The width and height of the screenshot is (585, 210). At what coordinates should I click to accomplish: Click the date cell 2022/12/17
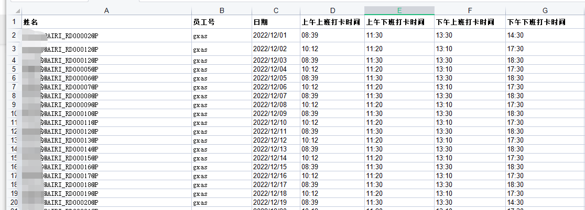276,185
